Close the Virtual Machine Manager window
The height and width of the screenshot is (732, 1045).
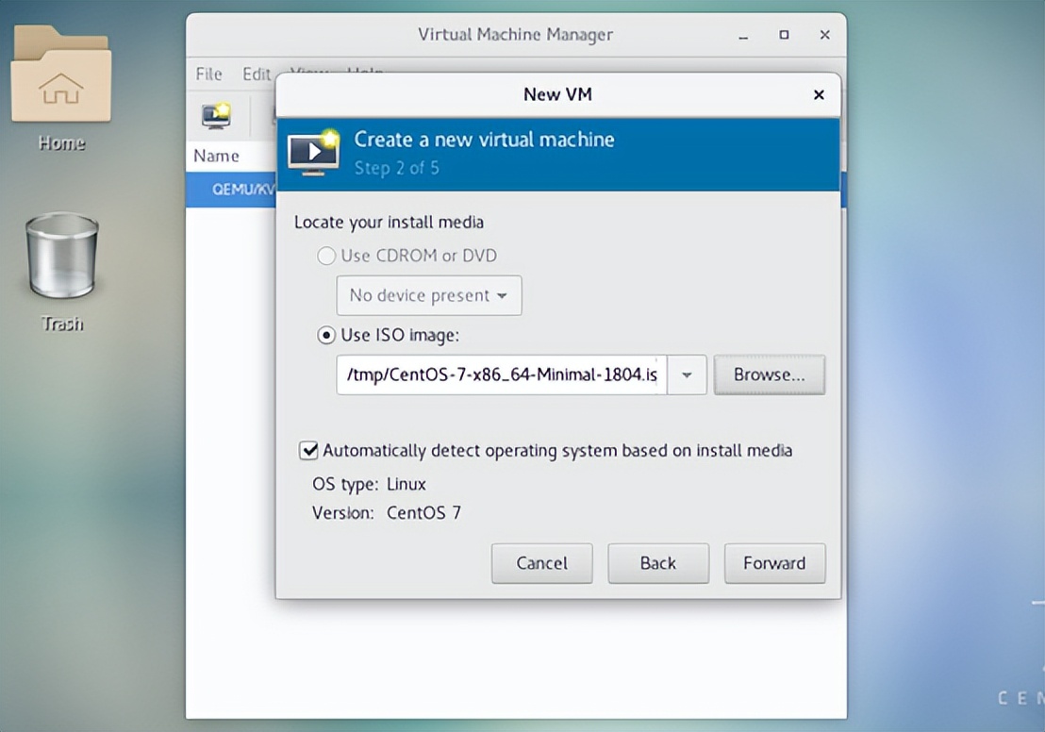[x=824, y=35]
